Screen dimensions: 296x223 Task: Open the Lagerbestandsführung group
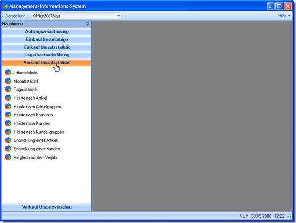click(x=47, y=55)
